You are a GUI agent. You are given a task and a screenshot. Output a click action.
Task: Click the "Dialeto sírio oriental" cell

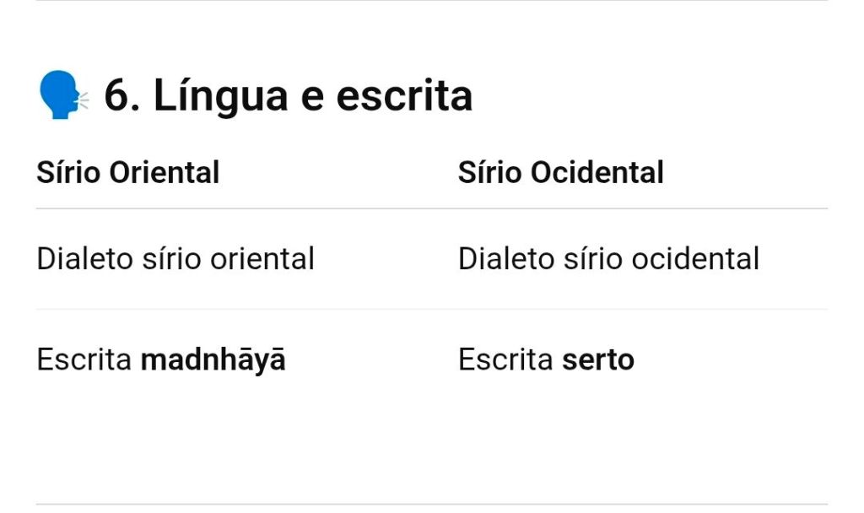[x=175, y=259]
